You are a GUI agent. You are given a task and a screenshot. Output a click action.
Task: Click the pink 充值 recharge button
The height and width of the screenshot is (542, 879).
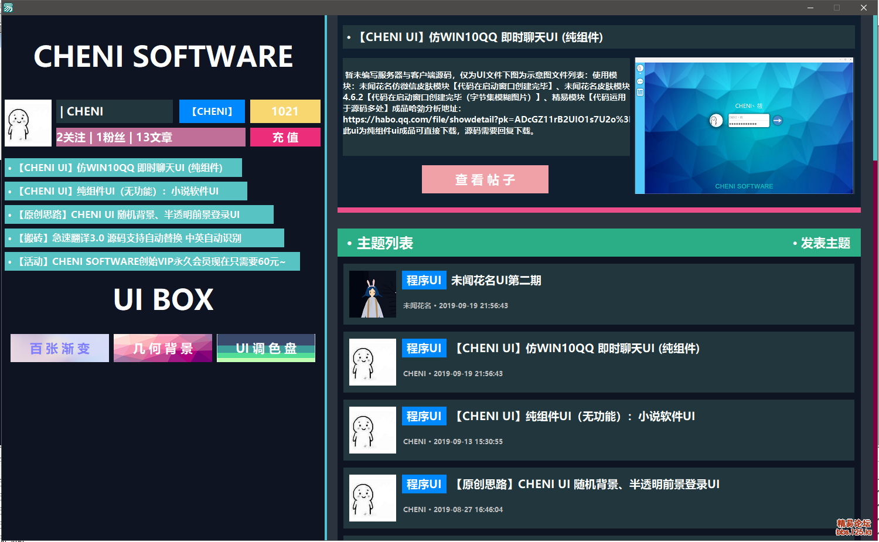click(285, 137)
